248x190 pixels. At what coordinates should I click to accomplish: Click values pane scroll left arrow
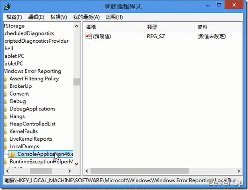click(87, 171)
